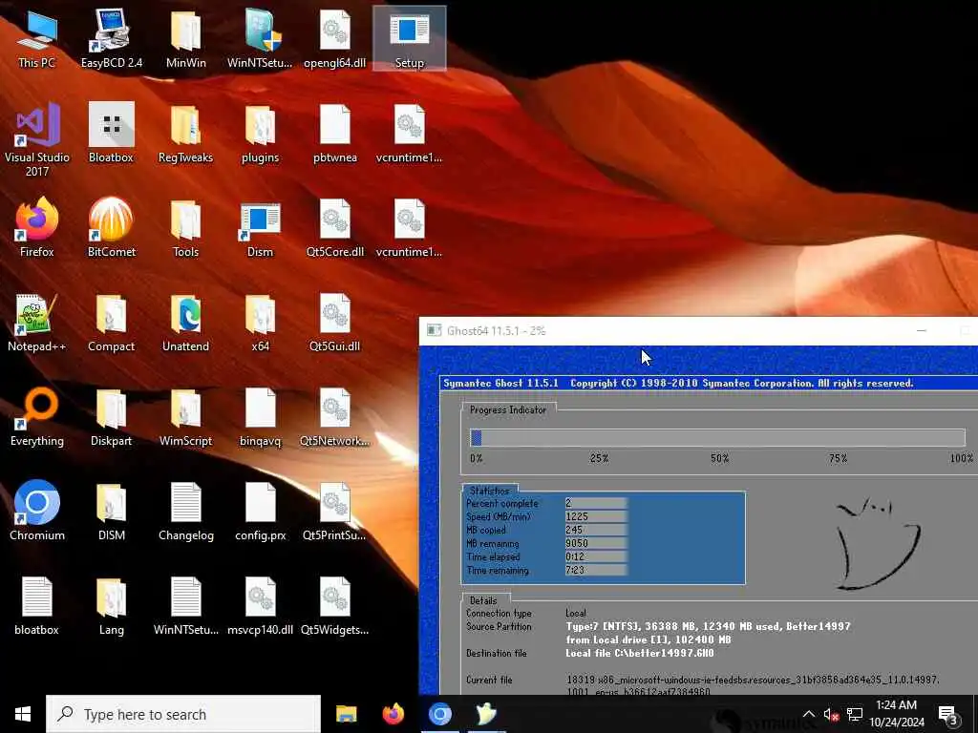Show hidden system tray icons
Image resolution: width=978 pixels, height=733 pixels.
[x=808, y=714]
